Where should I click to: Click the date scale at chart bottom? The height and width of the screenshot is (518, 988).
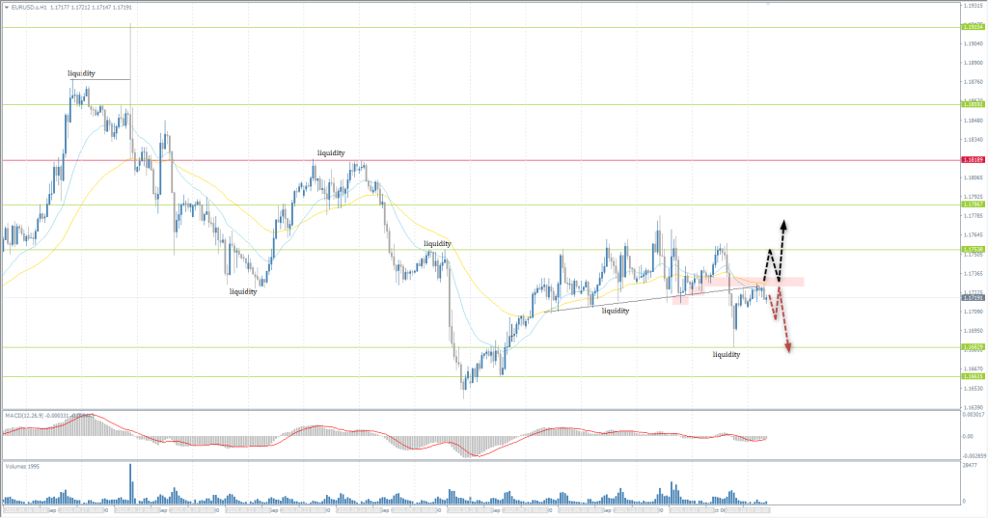[x=386, y=510]
